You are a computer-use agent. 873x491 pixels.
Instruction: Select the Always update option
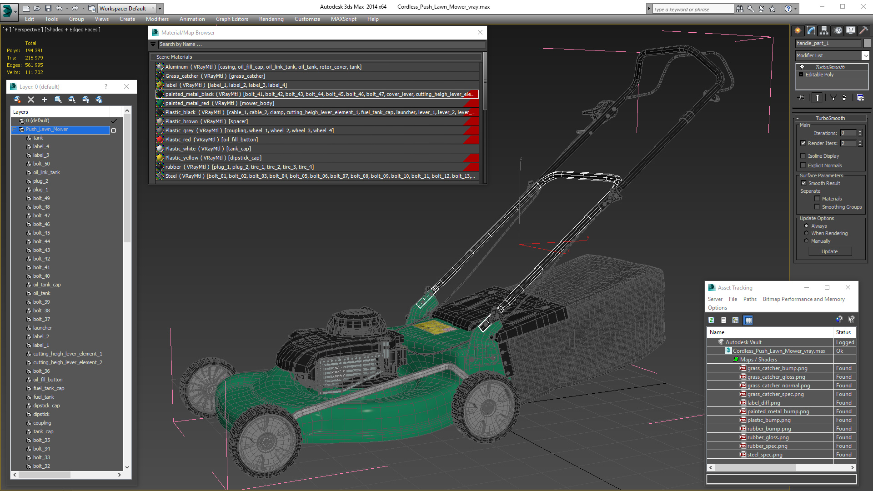(x=806, y=225)
